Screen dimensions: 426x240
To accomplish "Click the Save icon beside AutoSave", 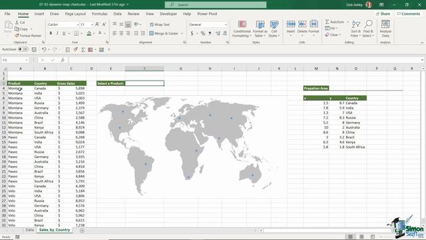I will pos(34,49).
